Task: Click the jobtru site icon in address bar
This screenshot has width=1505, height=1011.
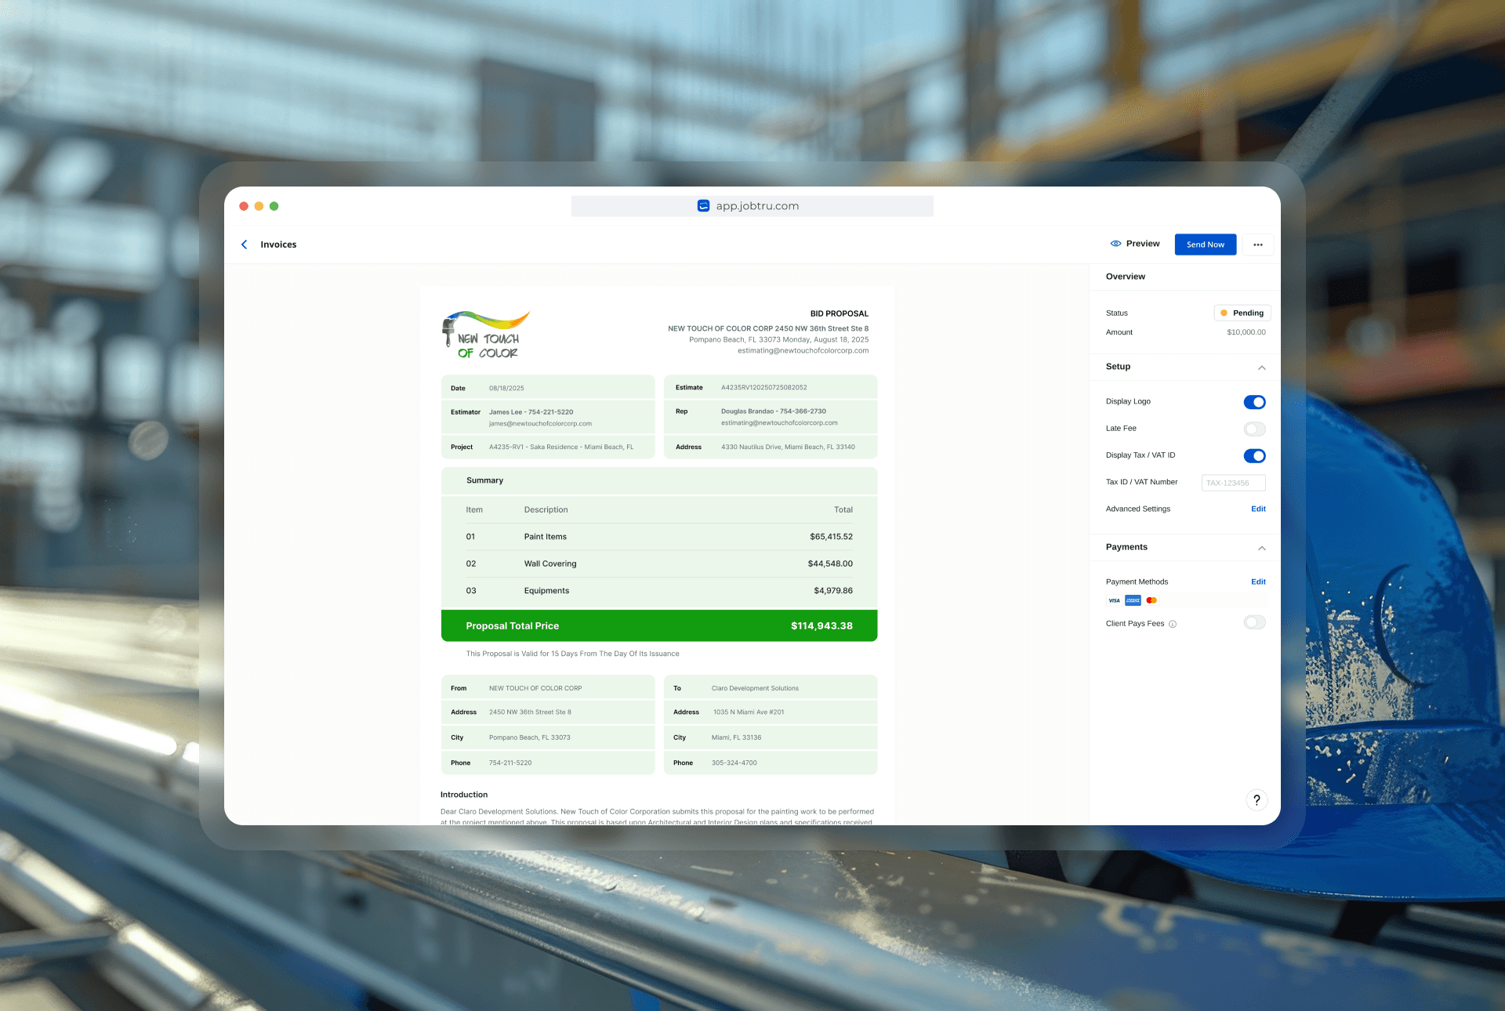Action: (703, 206)
